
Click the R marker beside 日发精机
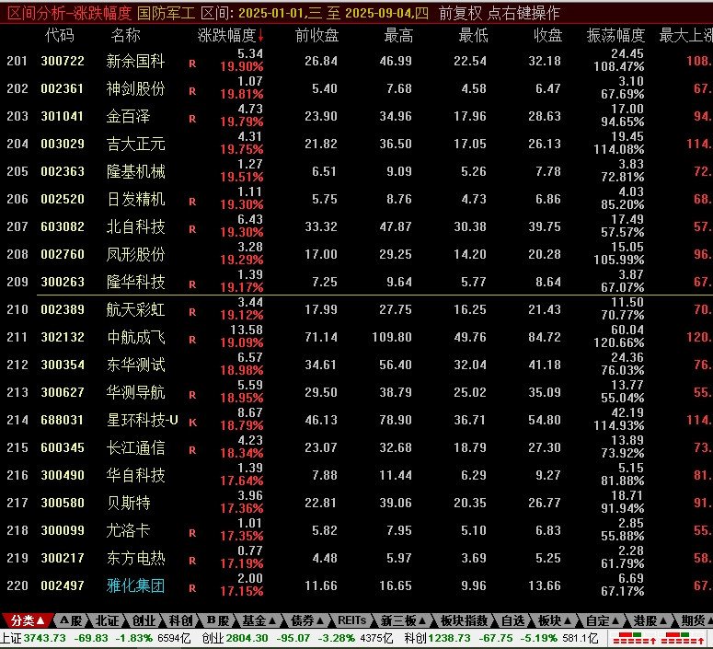[192, 202]
